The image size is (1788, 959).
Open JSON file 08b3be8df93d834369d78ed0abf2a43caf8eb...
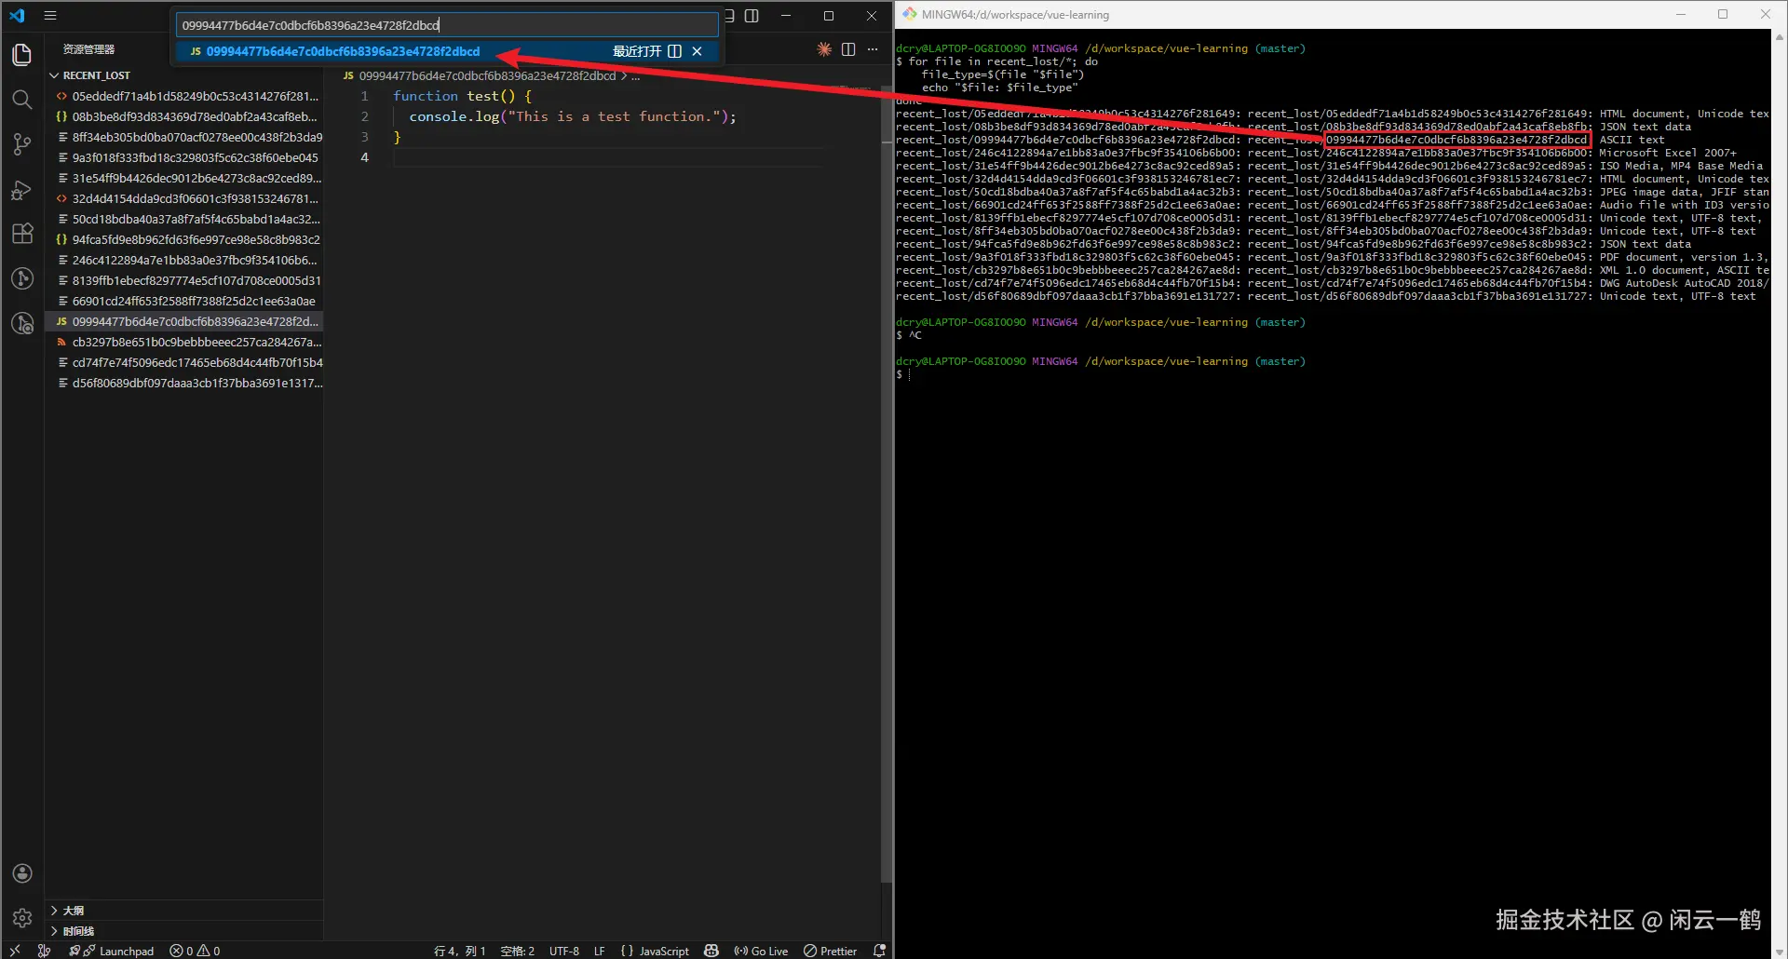(x=184, y=116)
